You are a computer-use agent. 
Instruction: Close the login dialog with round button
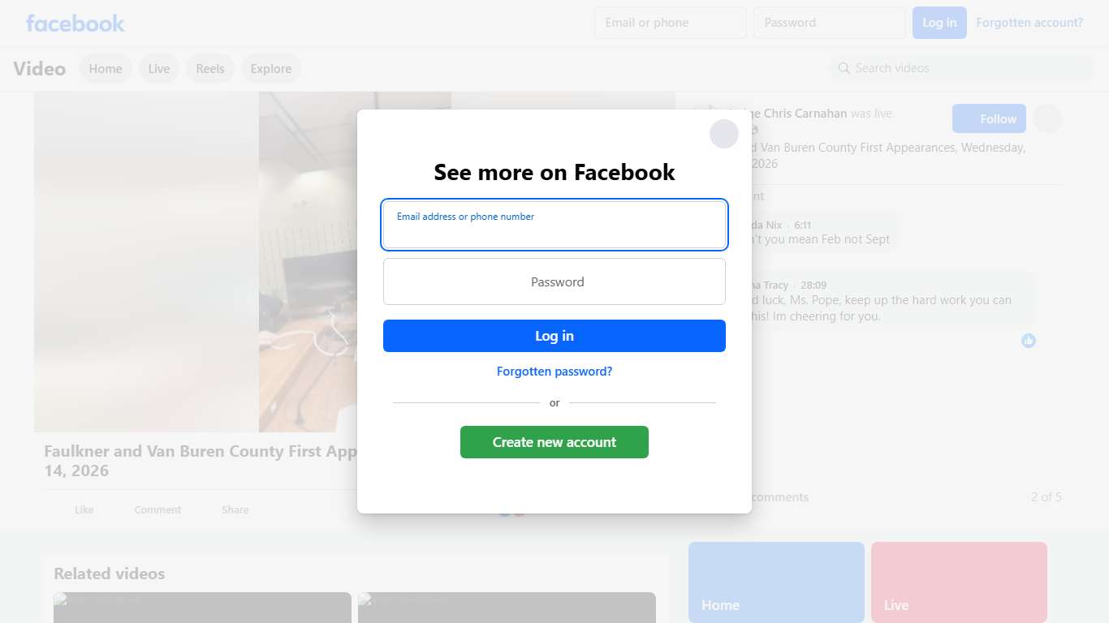coord(724,134)
